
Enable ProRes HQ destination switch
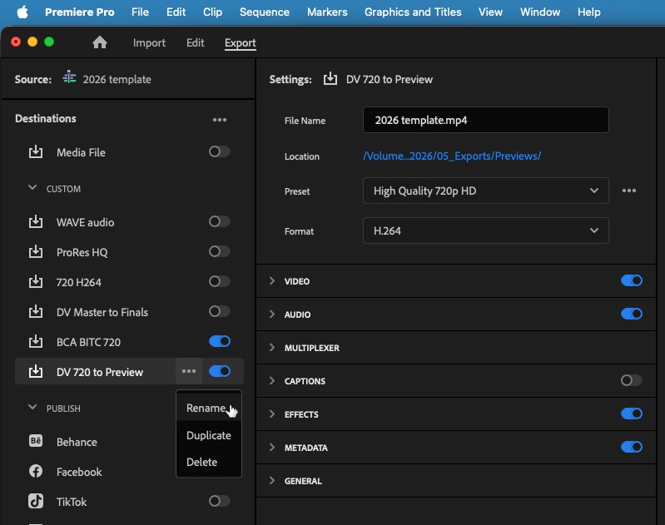coord(219,251)
